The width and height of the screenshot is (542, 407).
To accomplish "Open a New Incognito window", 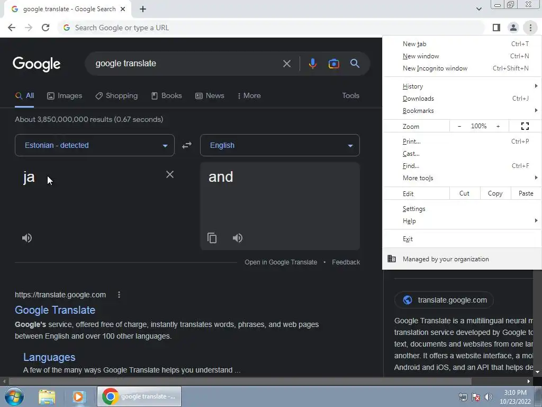I will coord(462,68).
